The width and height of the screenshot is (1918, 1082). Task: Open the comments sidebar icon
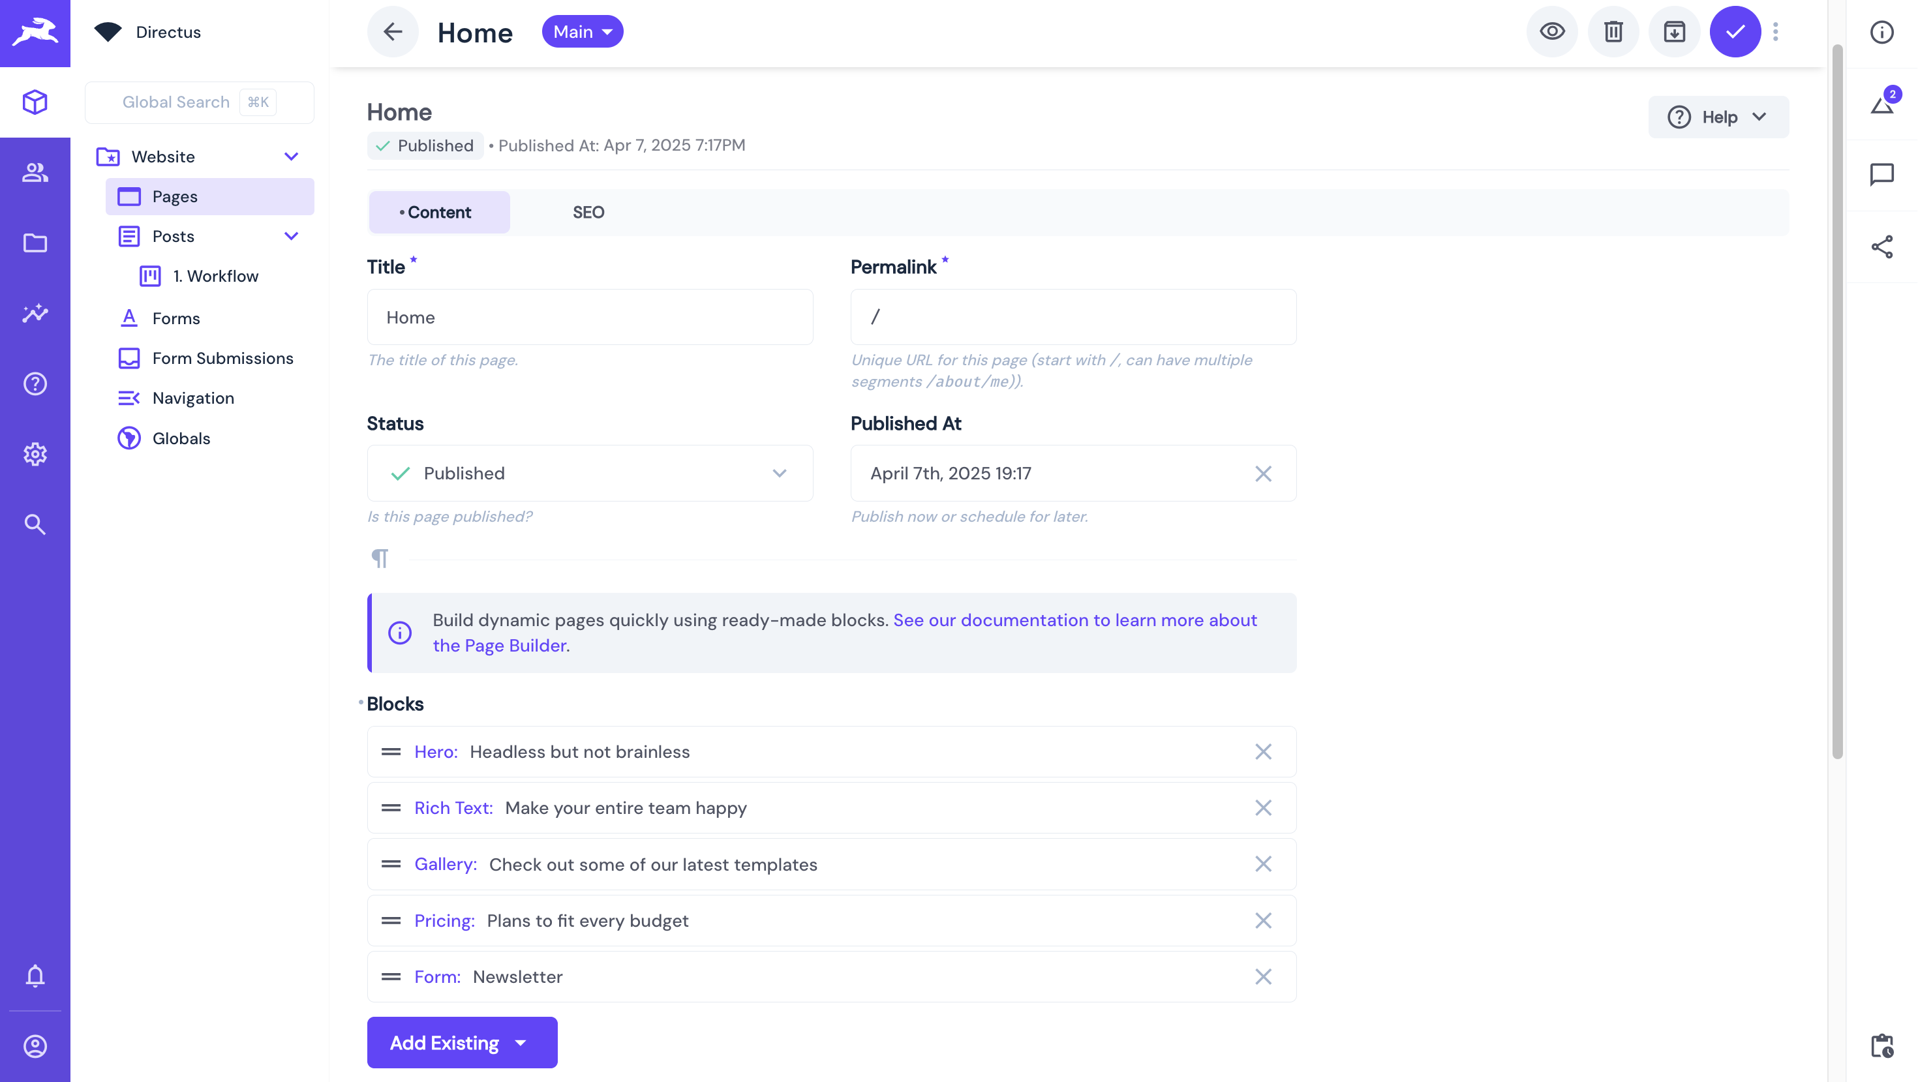tap(1881, 174)
